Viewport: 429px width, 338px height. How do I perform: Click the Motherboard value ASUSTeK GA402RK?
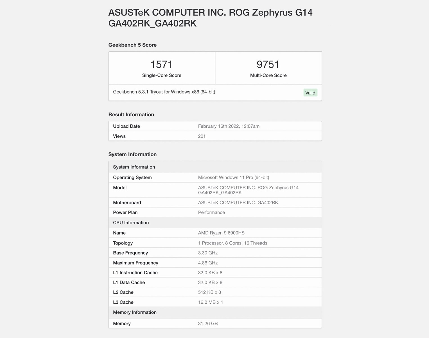coord(238,203)
